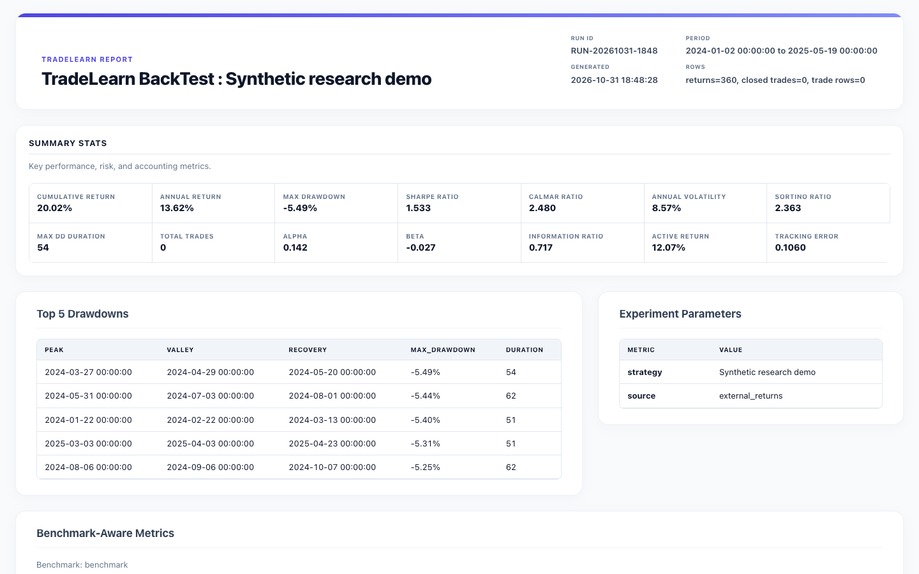Screen dimensions: 919x574
Task: Click the Max Drawdown stat card value
Action: coord(300,209)
